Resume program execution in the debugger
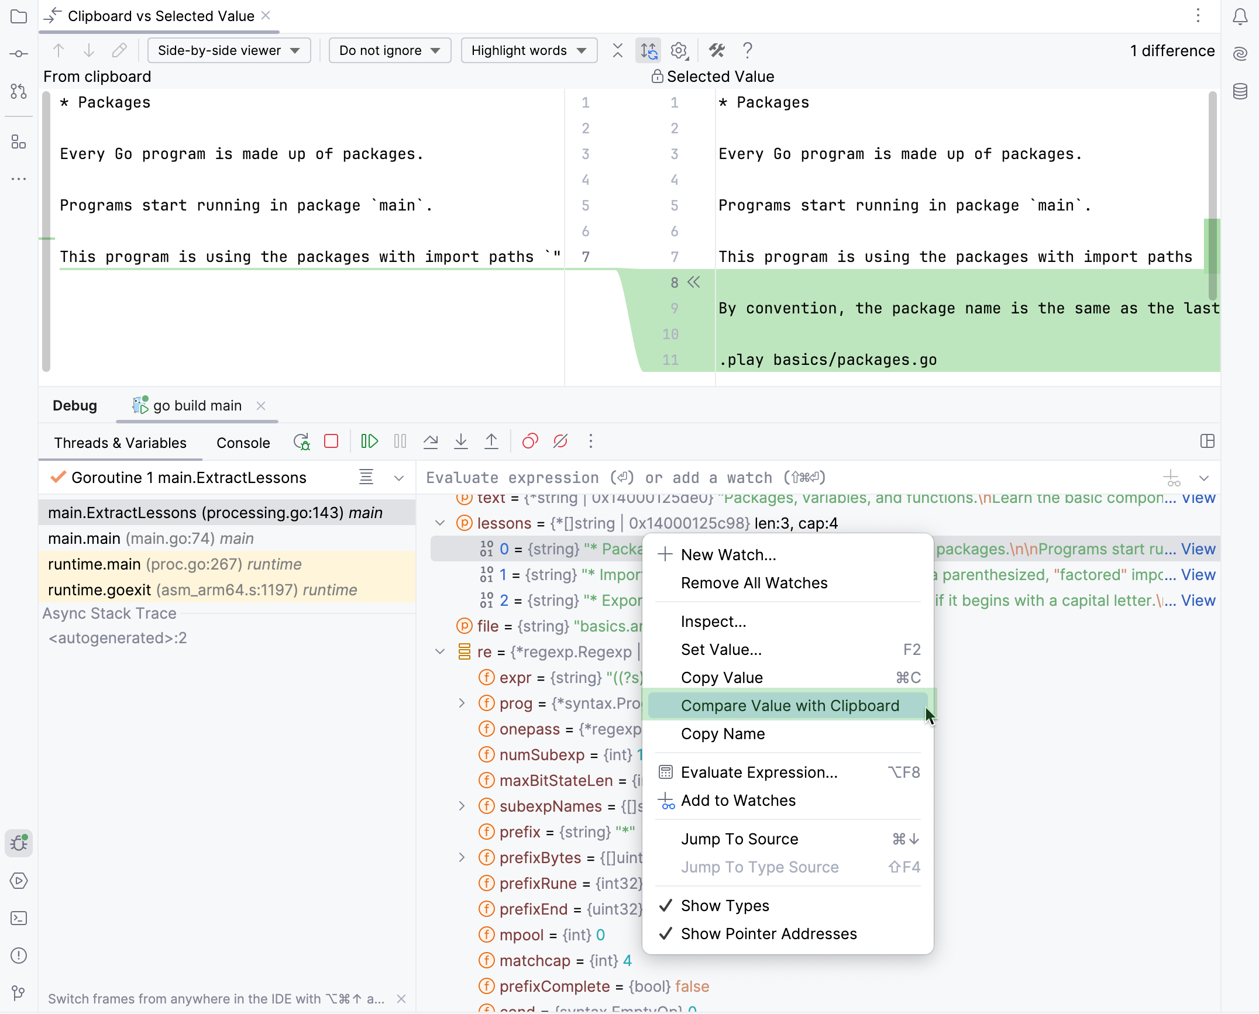 point(370,442)
